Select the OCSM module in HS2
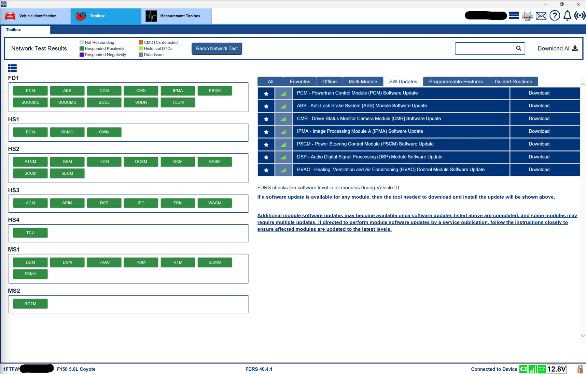This screenshot has height=374, width=586. click(141, 162)
